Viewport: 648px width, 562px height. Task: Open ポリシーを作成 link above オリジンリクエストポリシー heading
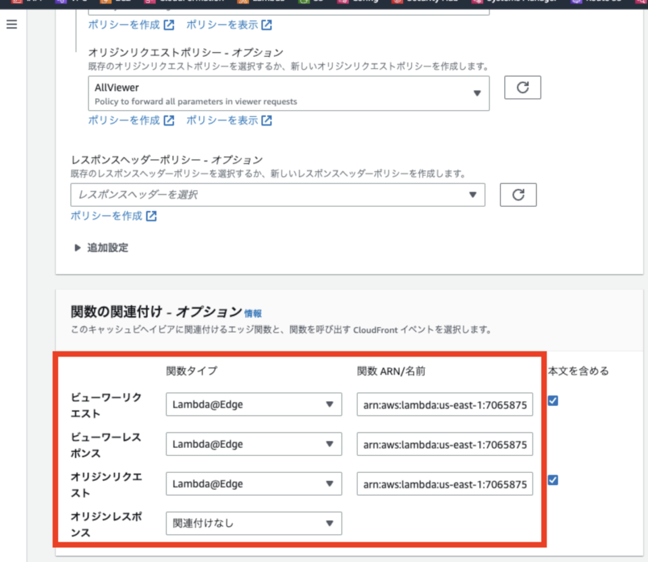click(131, 25)
